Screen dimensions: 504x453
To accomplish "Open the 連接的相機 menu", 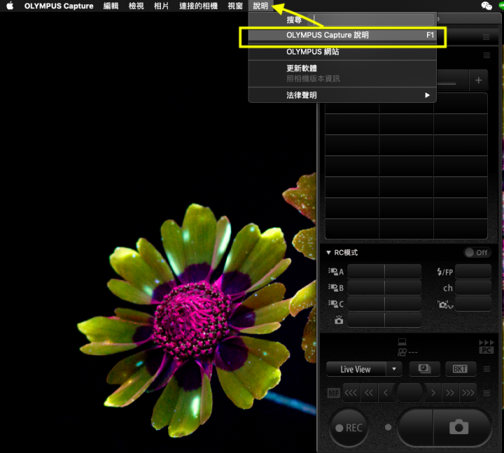I will click(198, 6).
